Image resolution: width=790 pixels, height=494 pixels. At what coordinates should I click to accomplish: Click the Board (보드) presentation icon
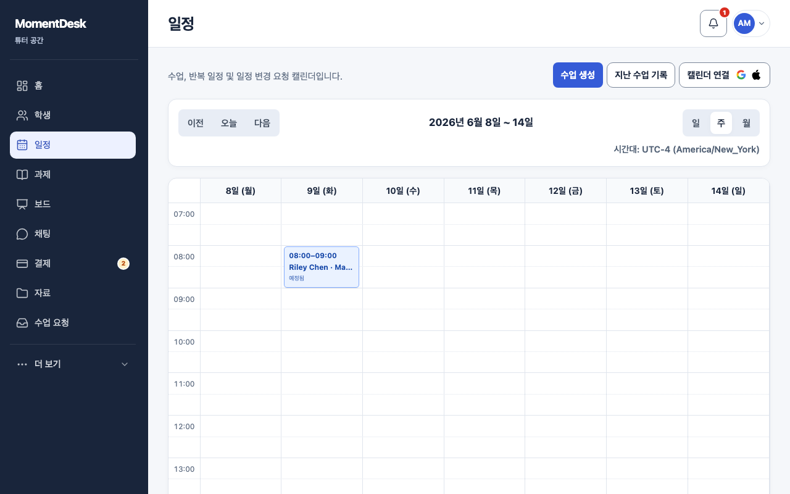(22, 204)
